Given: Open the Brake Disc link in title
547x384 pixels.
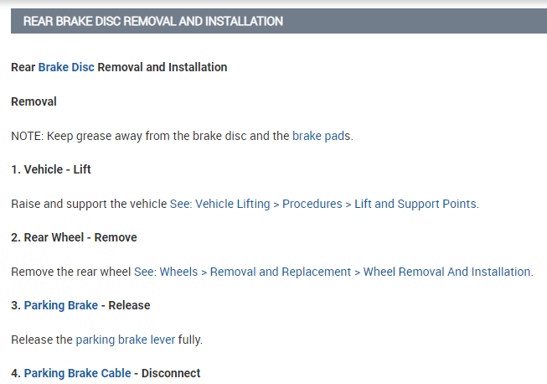Looking at the screenshot, I should click(x=66, y=67).
